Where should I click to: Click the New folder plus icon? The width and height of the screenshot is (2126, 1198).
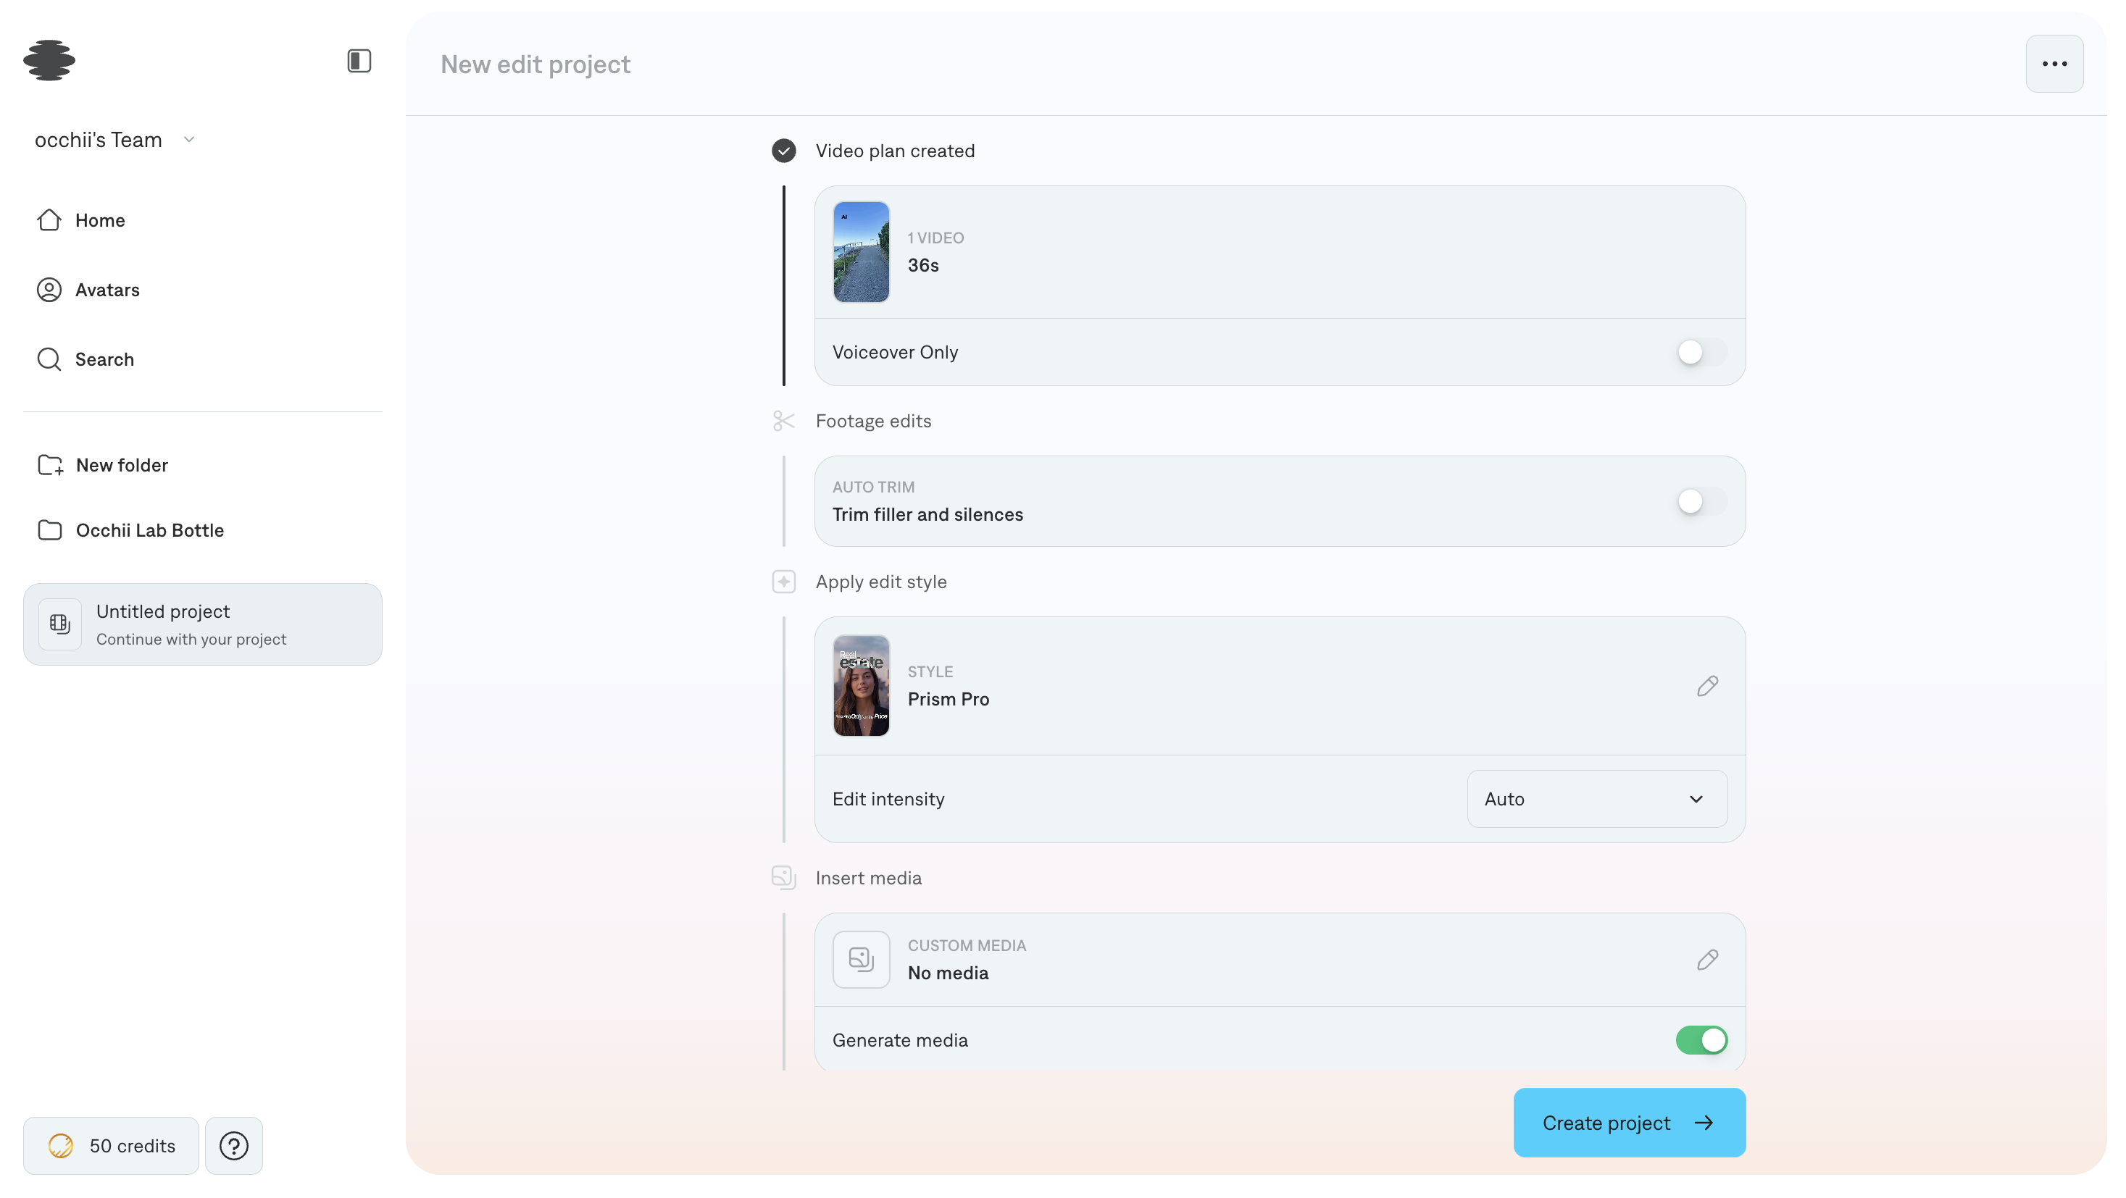click(x=50, y=465)
